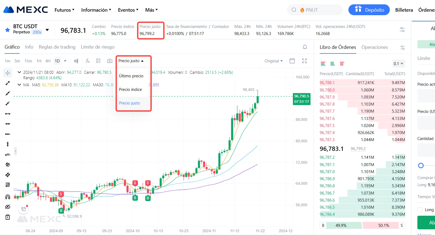Collapse the Precio justo price type dropdown
Viewport: 435px width, 235px height.
click(x=131, y=61)
